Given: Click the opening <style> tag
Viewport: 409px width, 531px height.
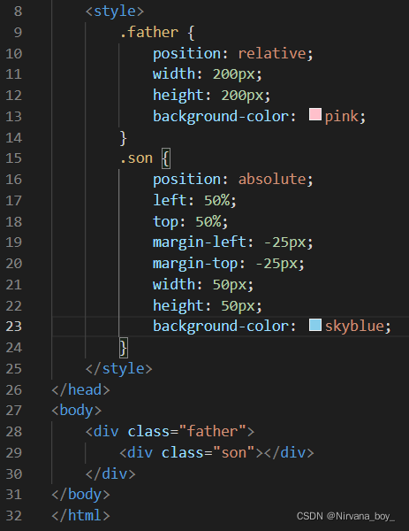Looking at the screenshot, I should click(115, 12).
